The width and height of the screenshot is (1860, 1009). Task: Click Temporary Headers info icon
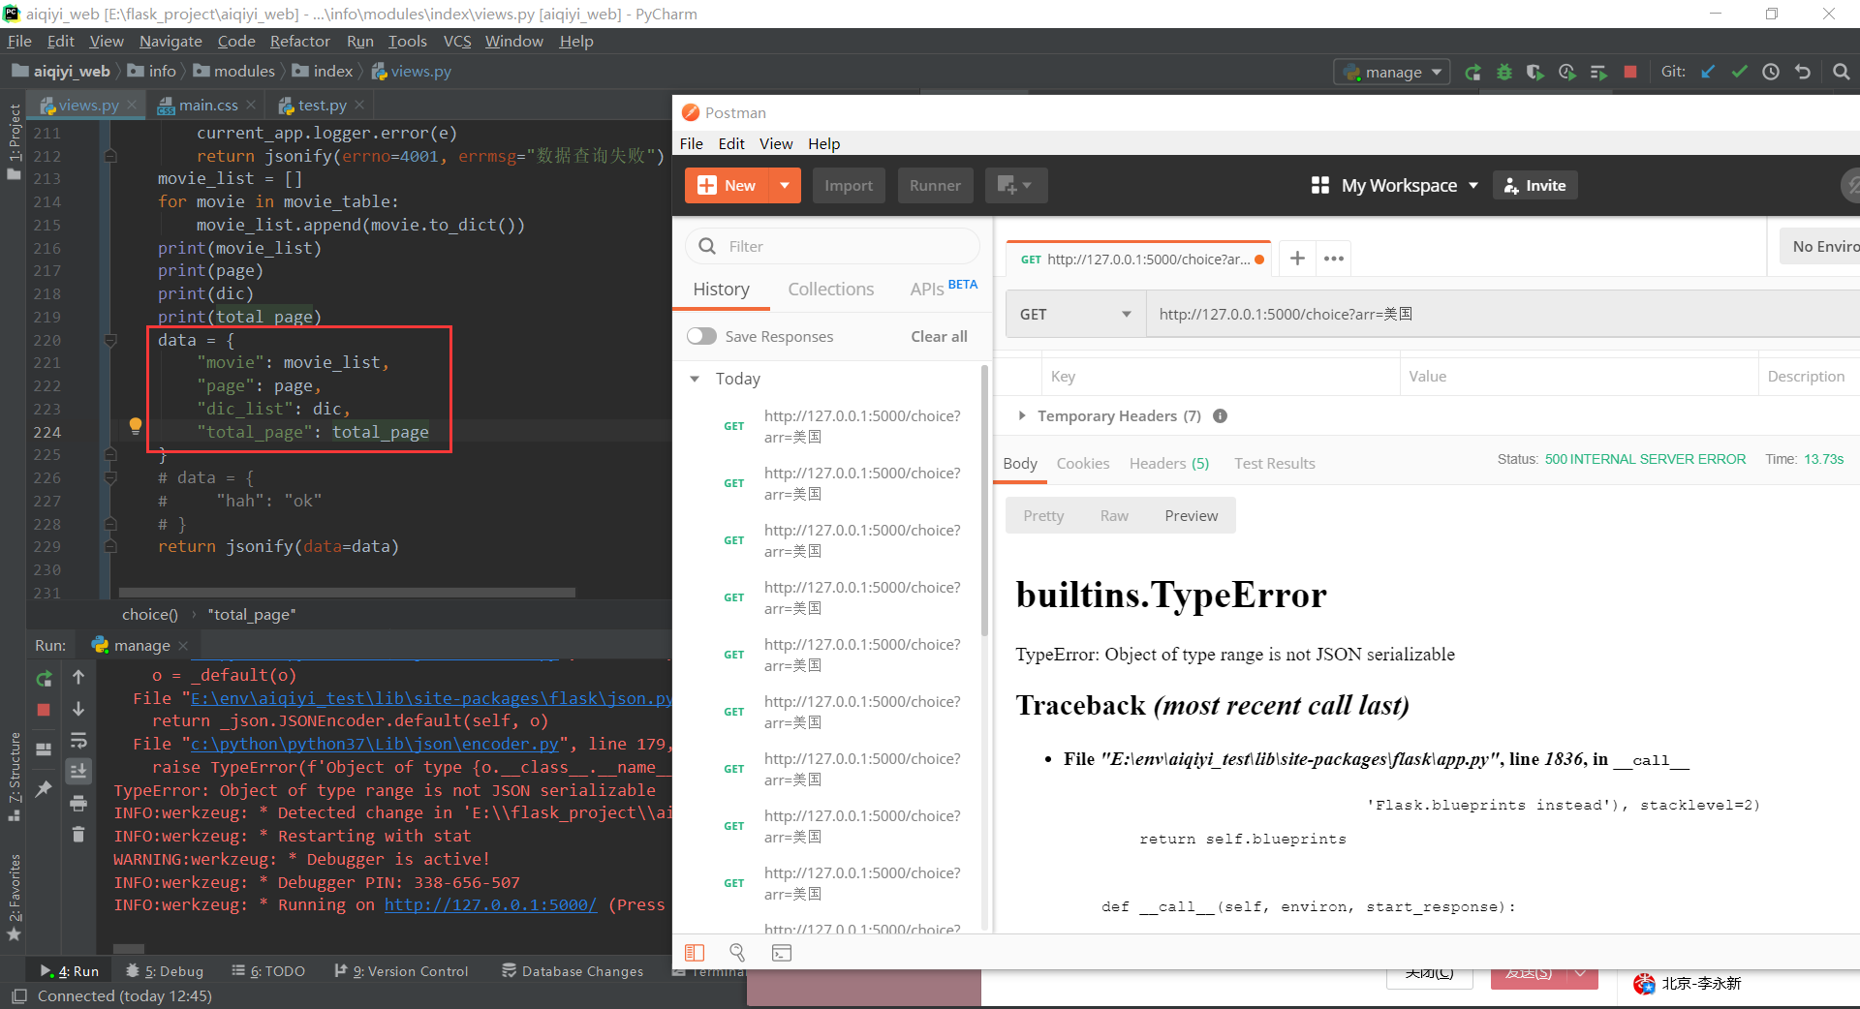pyautogui.click(x=1221, y=416)
